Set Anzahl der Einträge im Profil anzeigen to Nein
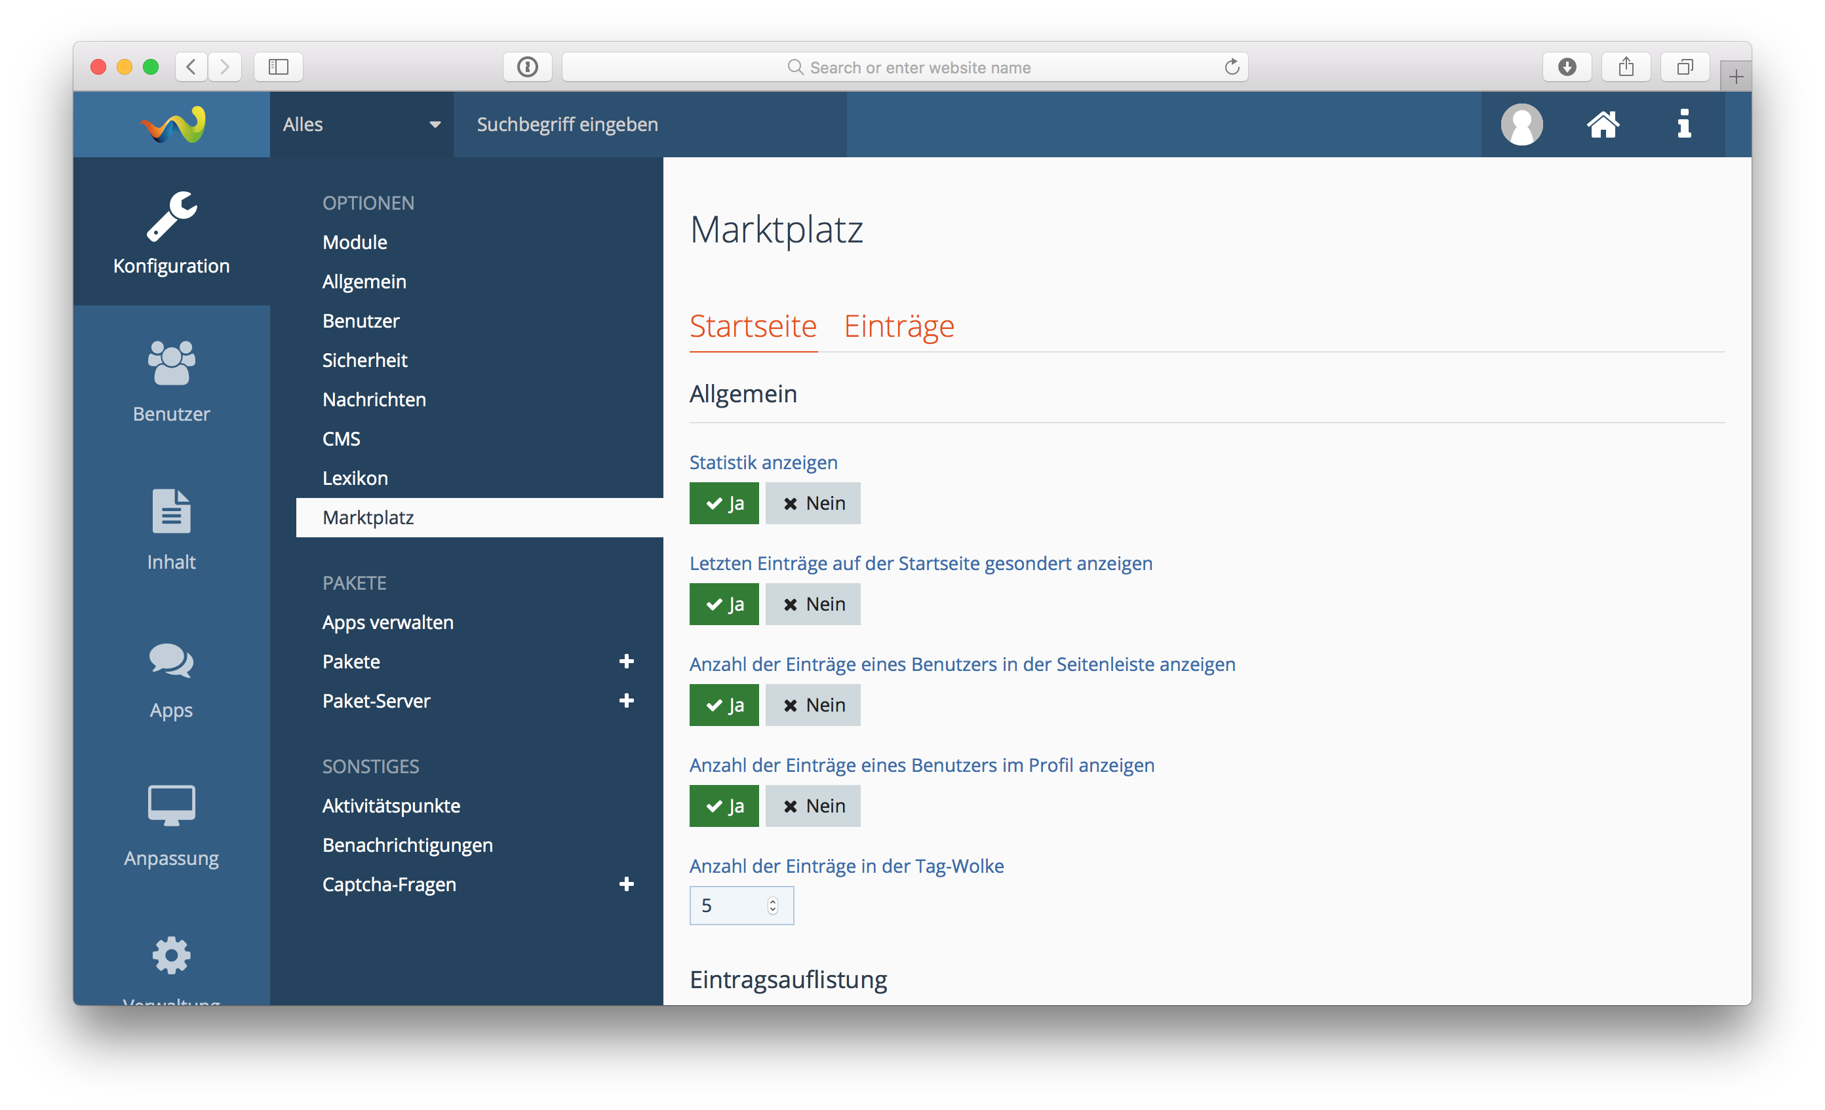The image size is (1825, 1110). [812, 806]
